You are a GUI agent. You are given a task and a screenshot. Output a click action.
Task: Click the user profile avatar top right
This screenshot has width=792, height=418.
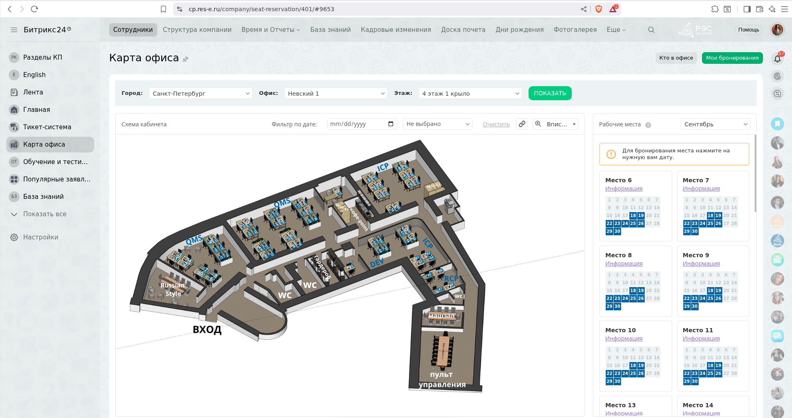(777, 30)
